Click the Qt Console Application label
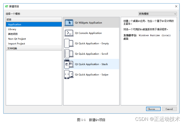This screenshot has width=184, height=124. coord(88,33)
